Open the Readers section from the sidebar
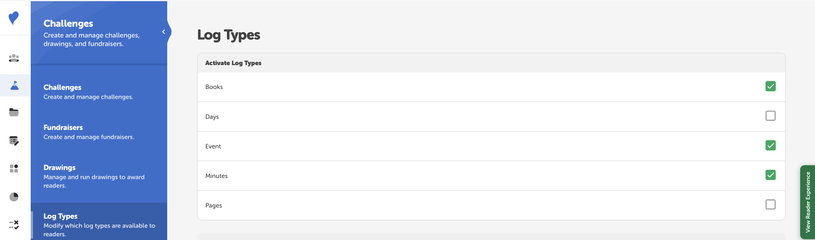 pos(14,57)
